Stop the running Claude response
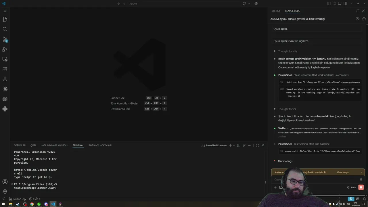Screen dimensions: 368x207 (x=361, y=187)
